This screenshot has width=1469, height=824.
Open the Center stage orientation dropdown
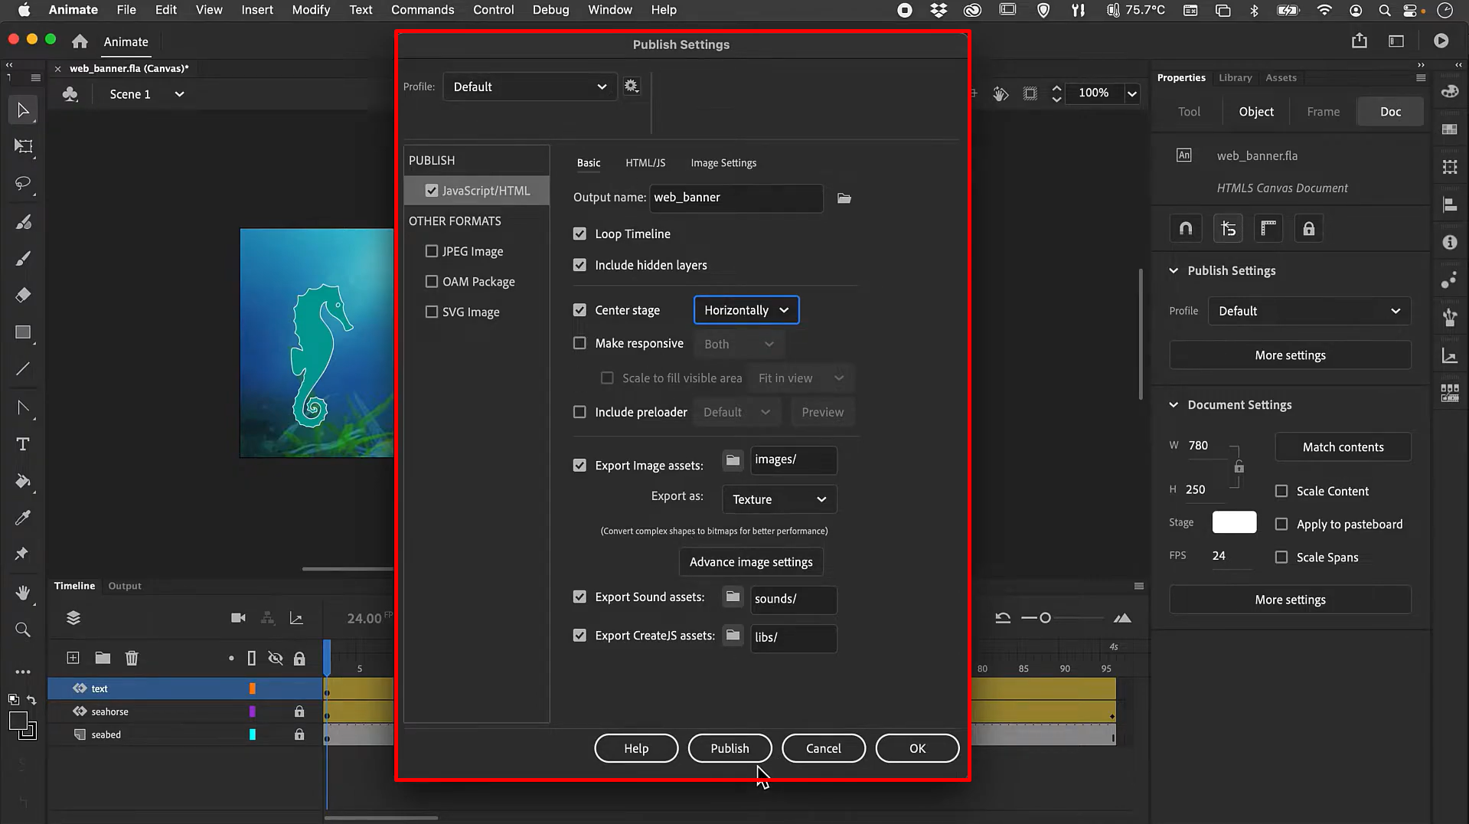[x=746, y=309]
